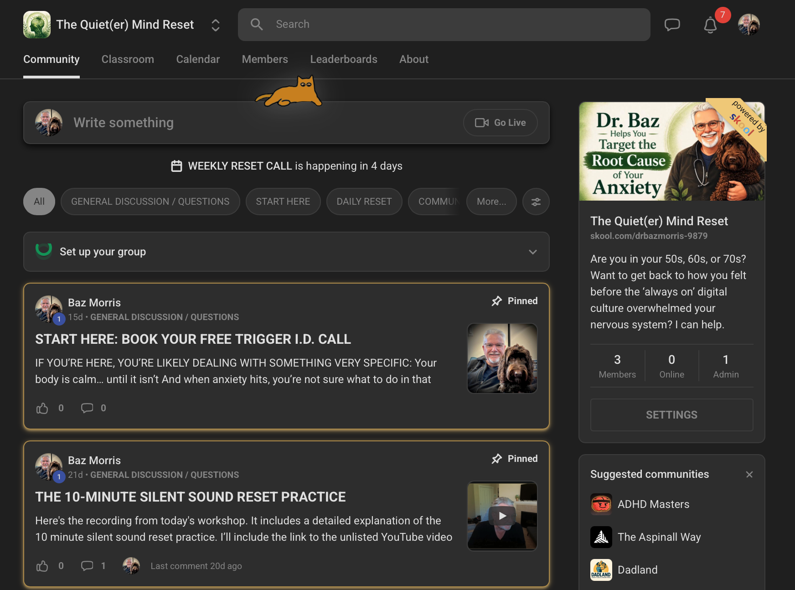
Task: Open the skool.com/drbazmorris-9879 link
Action: 649,236
